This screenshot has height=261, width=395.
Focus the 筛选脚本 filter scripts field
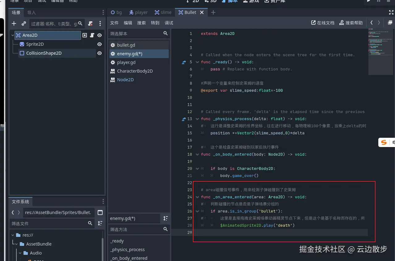(139, 33)
